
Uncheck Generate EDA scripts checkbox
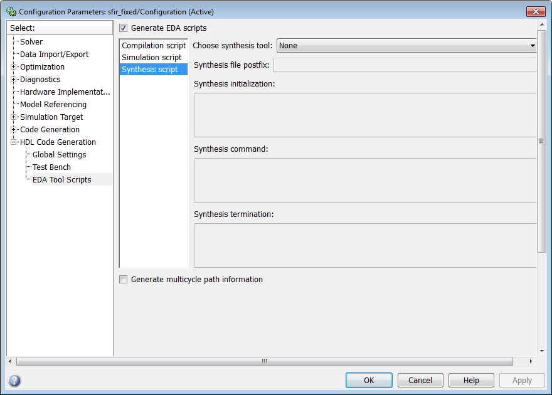pyautogui.click(x=123, y=28)
